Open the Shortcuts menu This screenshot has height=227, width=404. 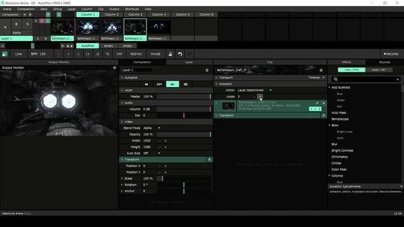click(x=132, y=9)
